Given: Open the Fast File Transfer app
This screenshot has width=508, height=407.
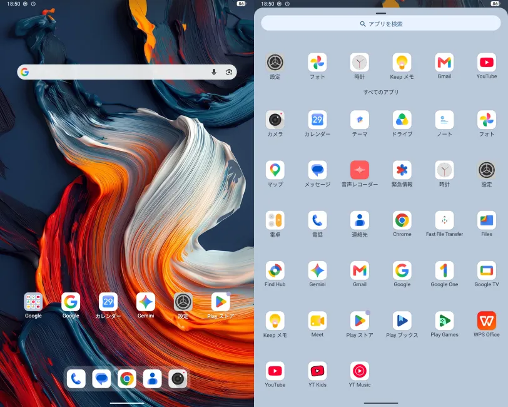Looking at the screenshot, I should pos(444,220).
